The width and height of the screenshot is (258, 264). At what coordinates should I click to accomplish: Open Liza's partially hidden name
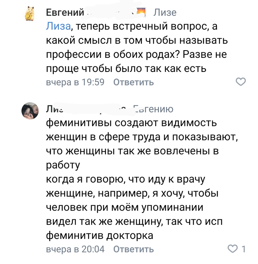pyautogui.click(x=85, y=109)
